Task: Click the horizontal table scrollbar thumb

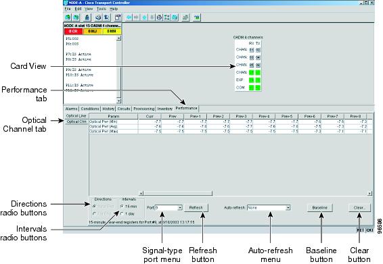Action: click(x=177, y=194)
